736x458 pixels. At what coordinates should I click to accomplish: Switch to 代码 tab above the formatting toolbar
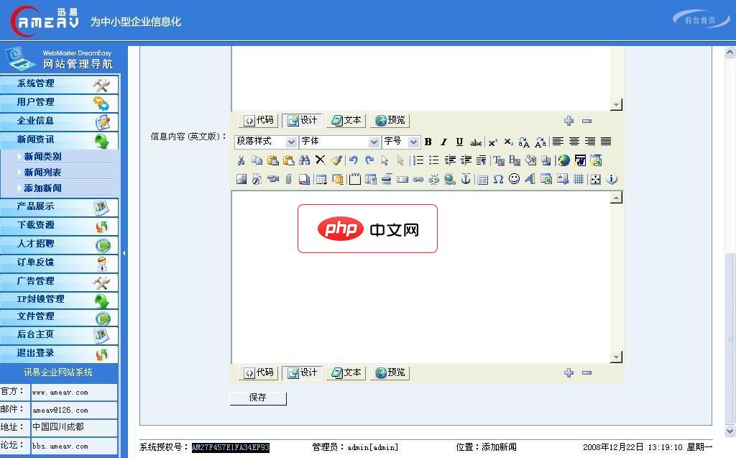[258, 120]
